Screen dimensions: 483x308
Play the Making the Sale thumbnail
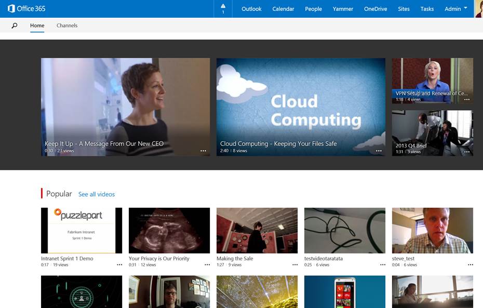(257, 231)
